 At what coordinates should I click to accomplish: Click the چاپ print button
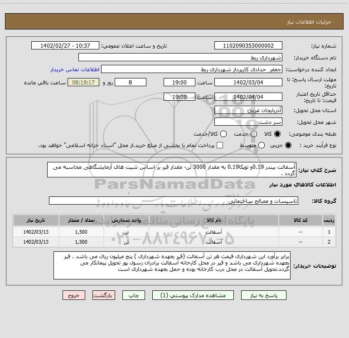coord(134,295)
